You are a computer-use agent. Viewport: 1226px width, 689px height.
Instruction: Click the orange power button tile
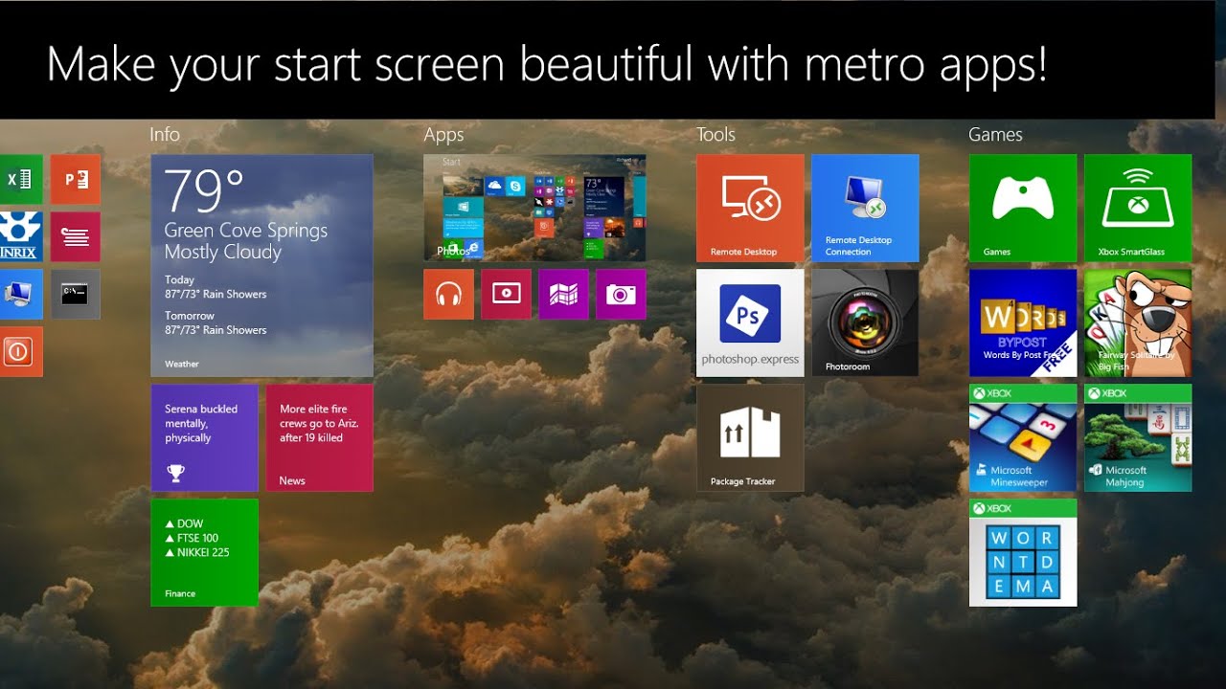[x=20, y=351]
